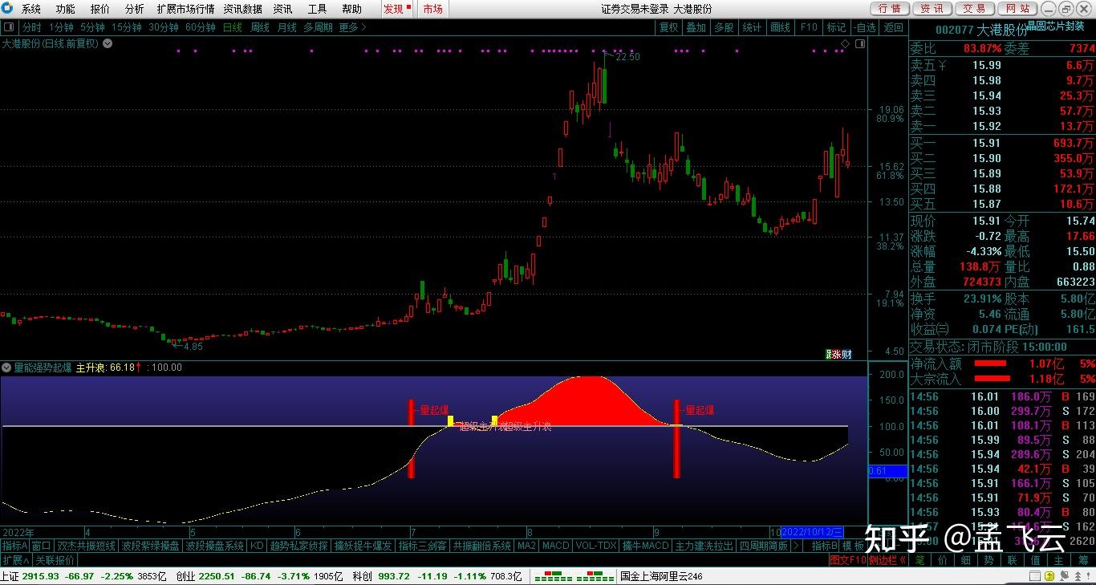
Task: Click the 发现 button
Action: (x=396, y=9)
